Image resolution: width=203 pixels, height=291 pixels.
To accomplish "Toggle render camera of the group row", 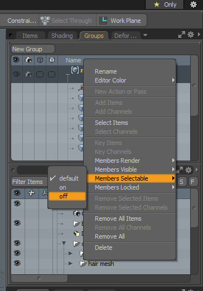I will point(28,74).
